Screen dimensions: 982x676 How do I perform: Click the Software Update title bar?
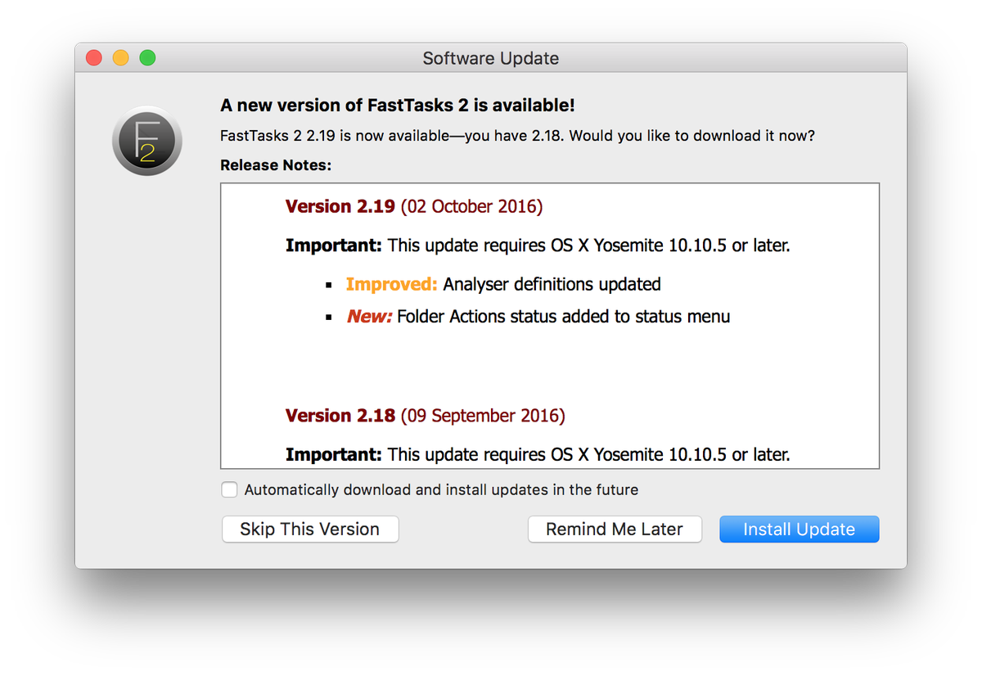point(490,58)
